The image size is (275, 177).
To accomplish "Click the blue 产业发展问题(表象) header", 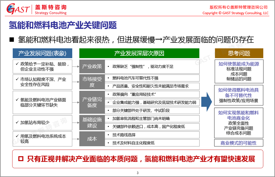I will [42, 53].
